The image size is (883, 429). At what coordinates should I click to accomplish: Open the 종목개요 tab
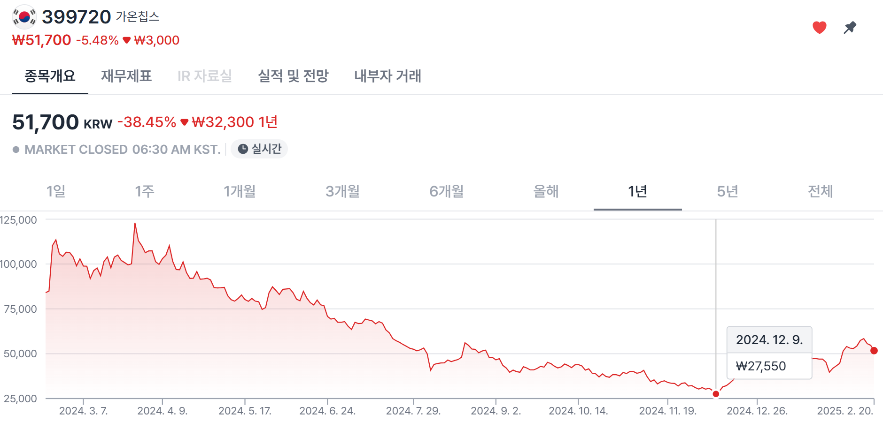[x=50, y=76]
